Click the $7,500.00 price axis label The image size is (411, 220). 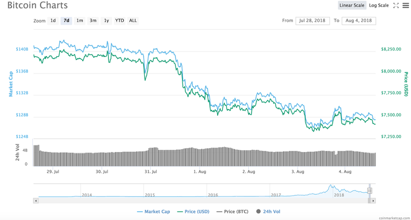[392, 115]
